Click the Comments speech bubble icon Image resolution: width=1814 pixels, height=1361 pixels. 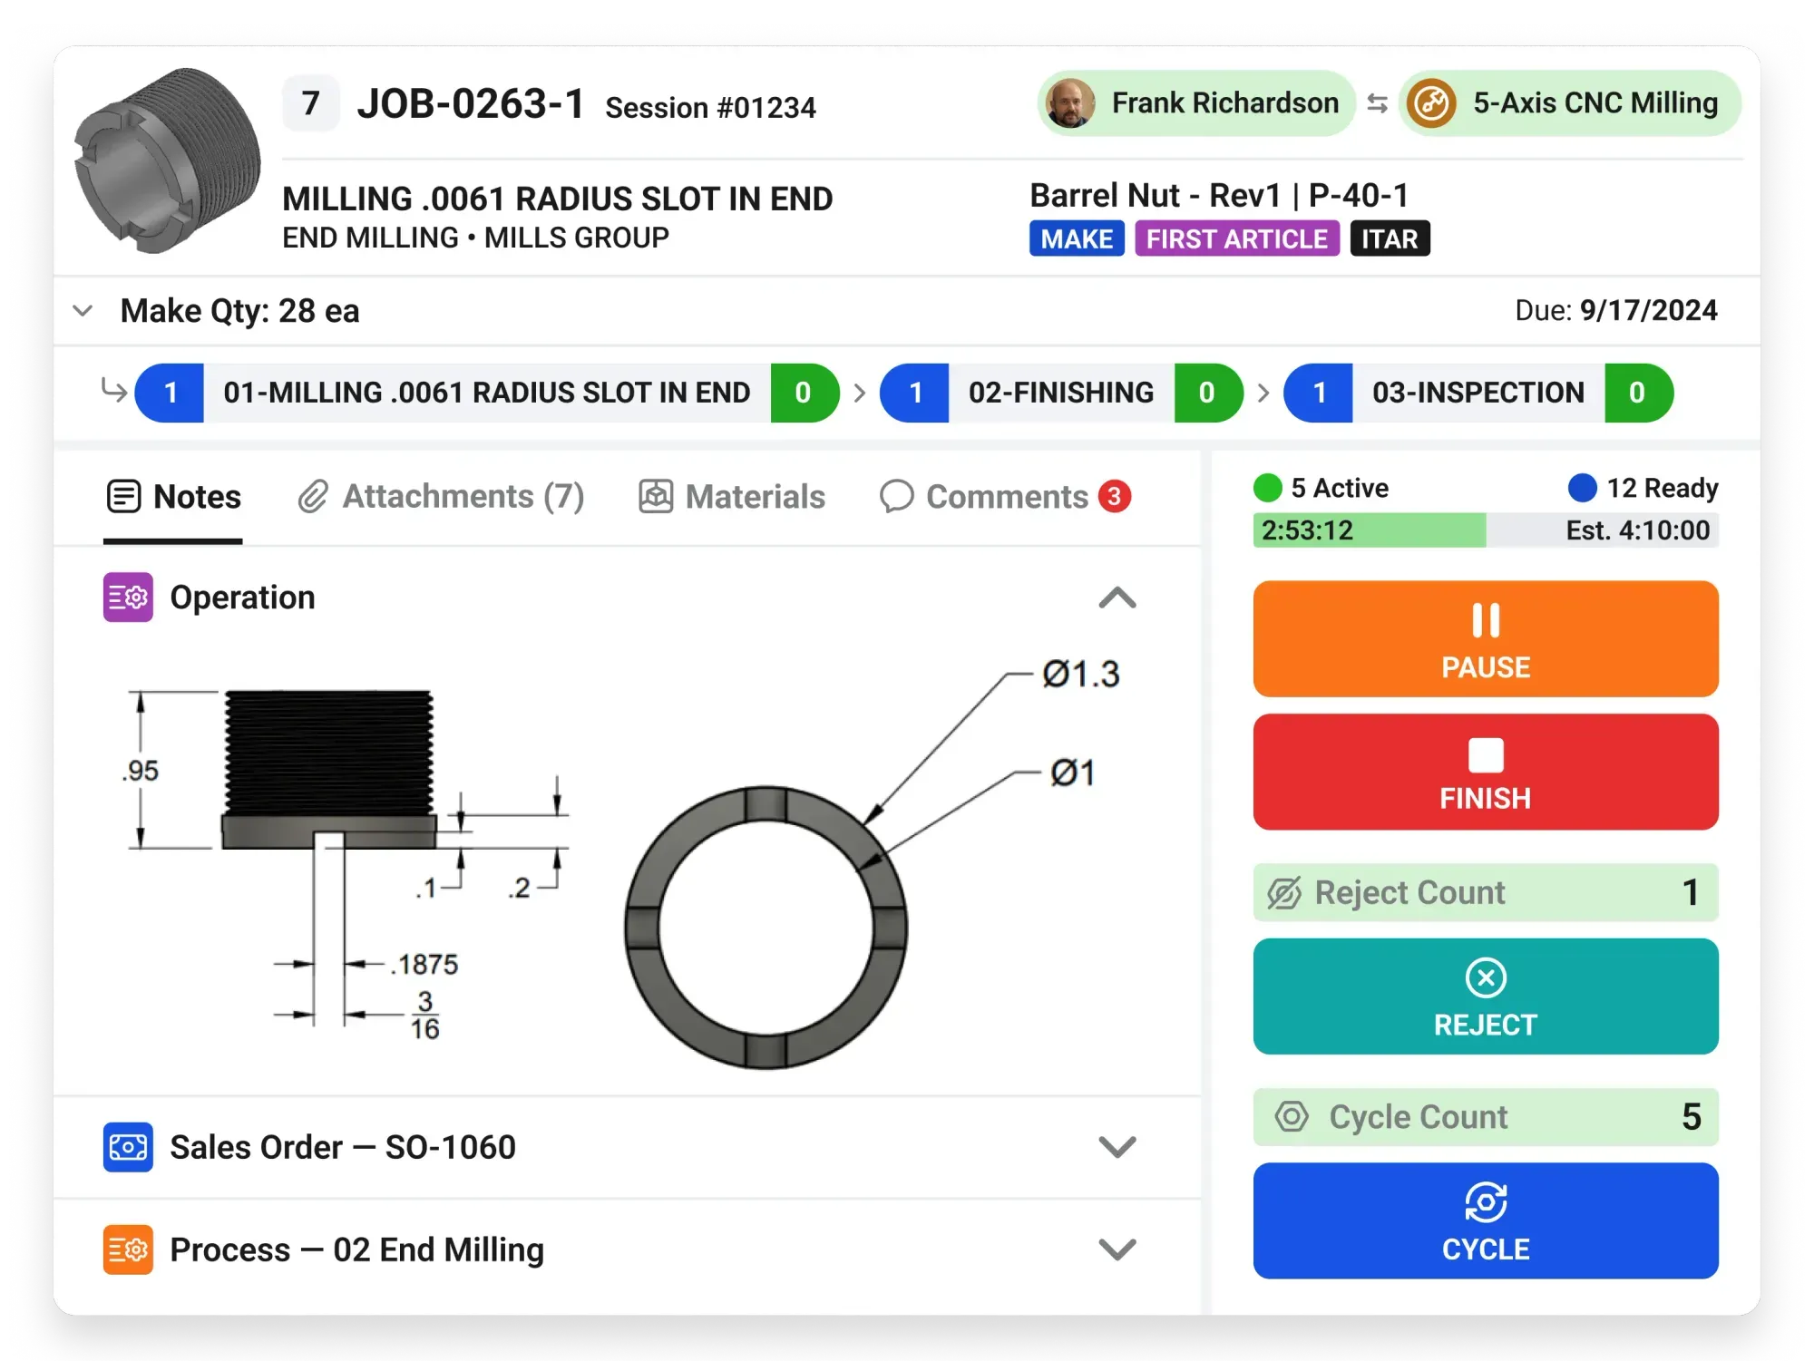pyautogui.click(x=896, y=497)
